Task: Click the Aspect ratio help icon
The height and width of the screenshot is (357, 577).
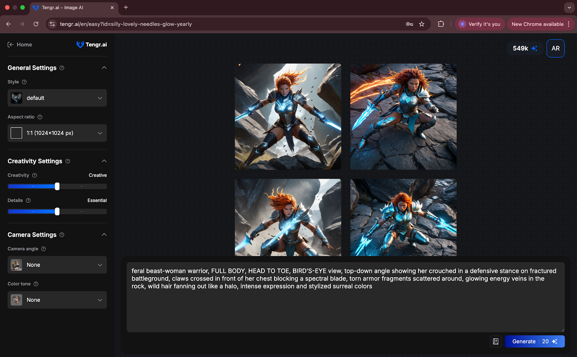Action: click(40, 117)
